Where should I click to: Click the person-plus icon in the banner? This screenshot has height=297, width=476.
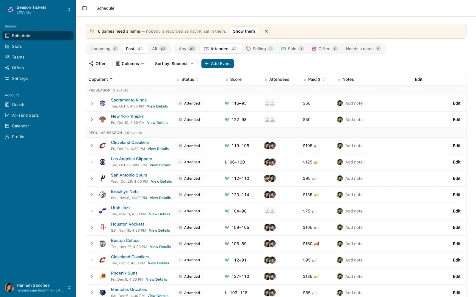92,31
